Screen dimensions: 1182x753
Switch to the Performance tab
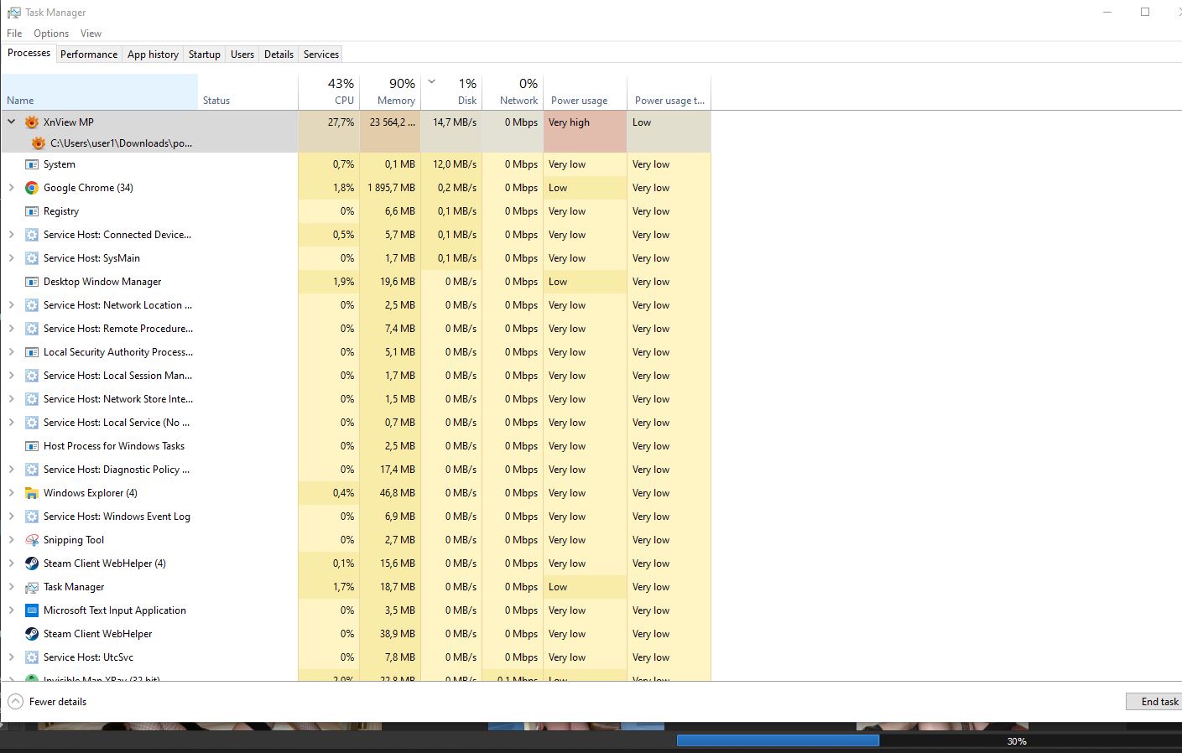coord(89,55)
